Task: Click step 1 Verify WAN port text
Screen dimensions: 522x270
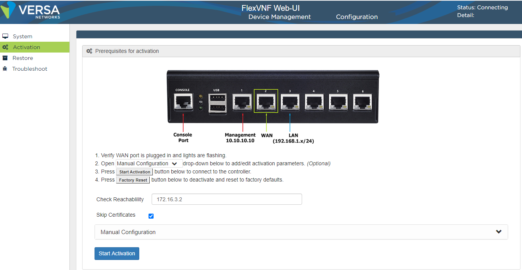Action: [164, 155]
